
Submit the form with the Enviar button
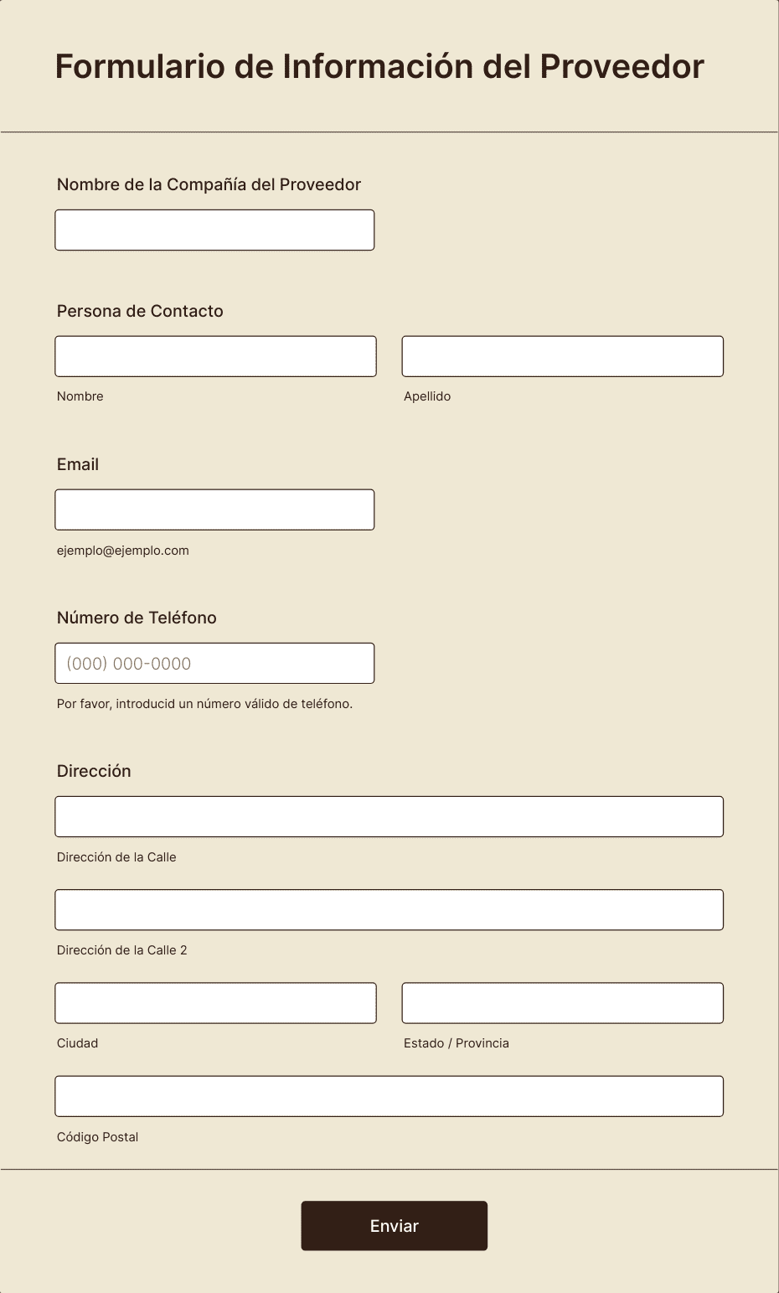click(394, 1225)
